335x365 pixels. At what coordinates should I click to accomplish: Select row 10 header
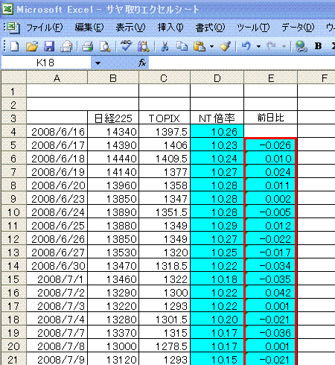tap(13, 212)
